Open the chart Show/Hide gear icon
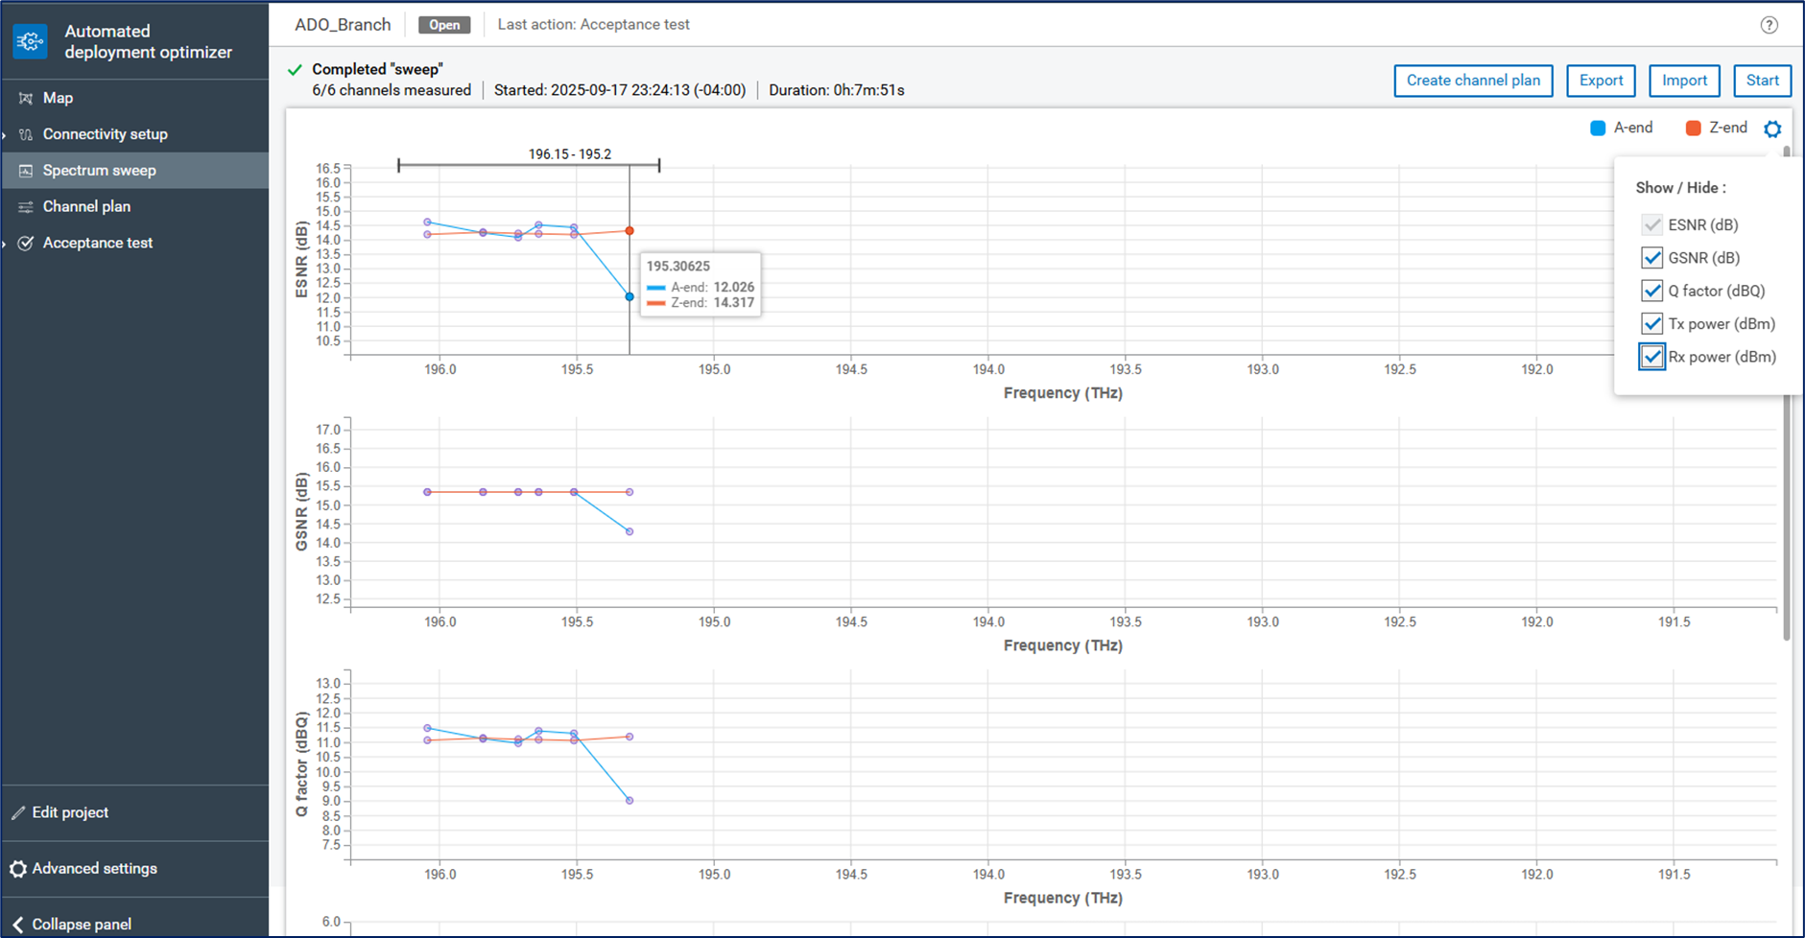 1772,129
